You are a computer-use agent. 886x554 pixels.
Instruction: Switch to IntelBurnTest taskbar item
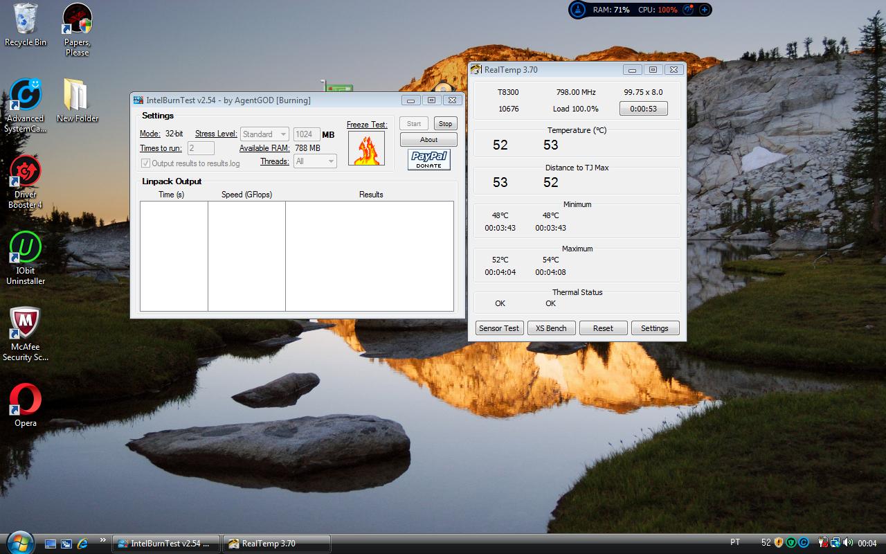tap(166, 544)
